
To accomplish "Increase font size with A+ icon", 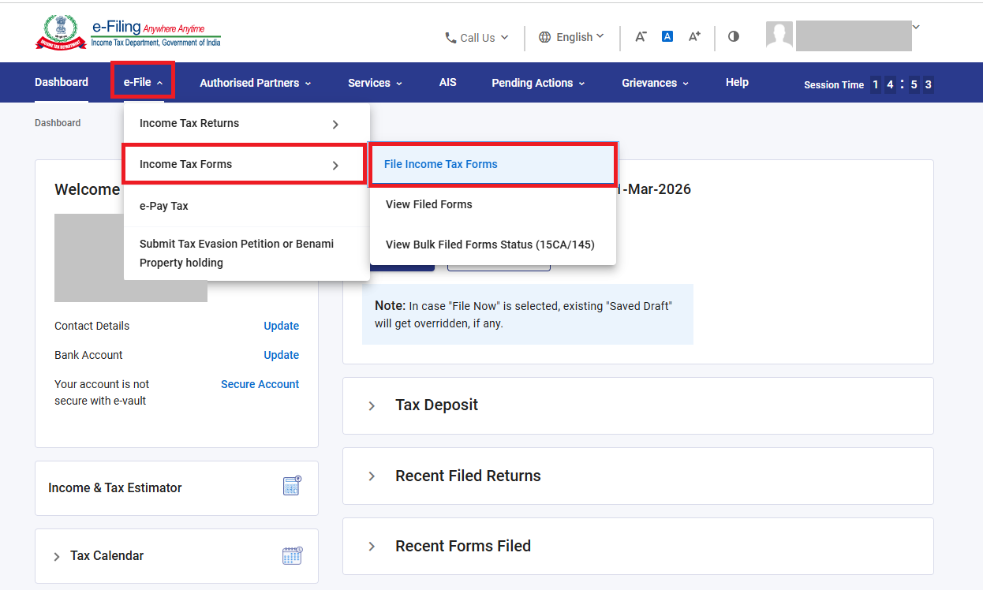I will click(x=694, y=36).
